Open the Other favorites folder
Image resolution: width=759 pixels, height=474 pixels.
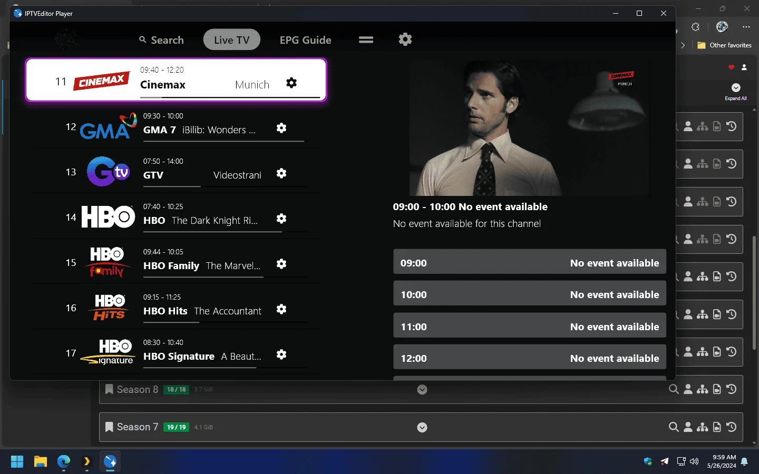coord(724,45)
